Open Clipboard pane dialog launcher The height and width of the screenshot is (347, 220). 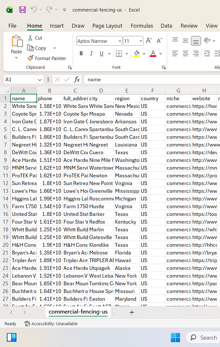(x=70, y=67)
